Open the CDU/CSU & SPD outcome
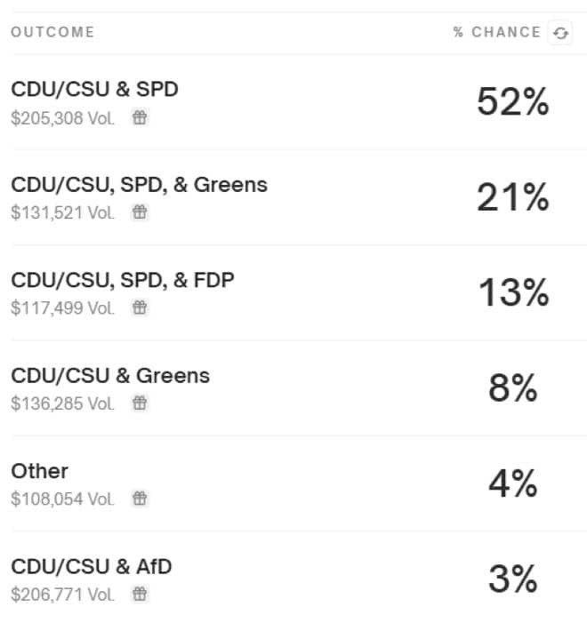Viewport: 587px width, 623px height. [95, 89]
